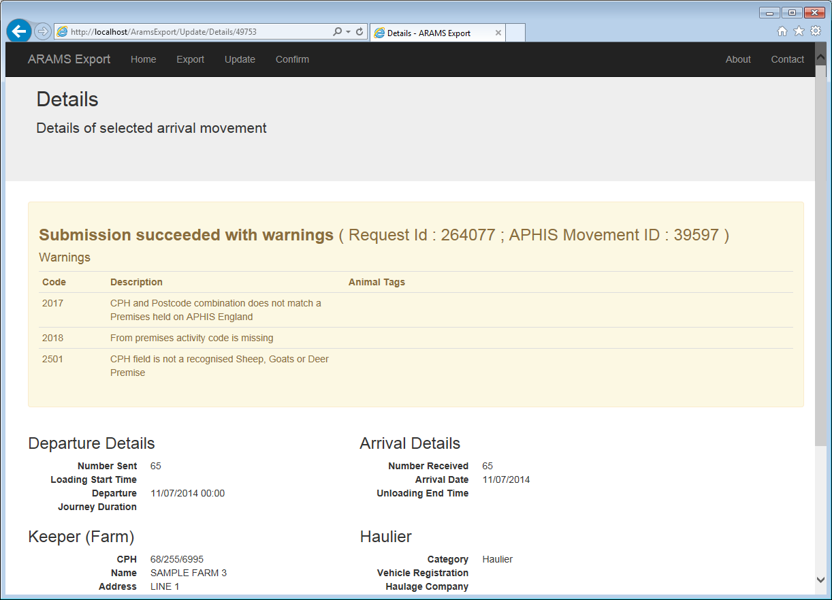Click the browser forward arrow button
The width and height of the screenshot is (832, 600).
42,31
